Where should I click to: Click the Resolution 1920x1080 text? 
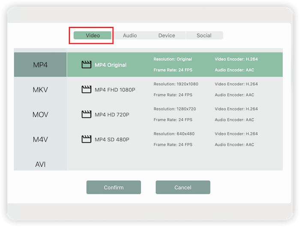point(176,84)
